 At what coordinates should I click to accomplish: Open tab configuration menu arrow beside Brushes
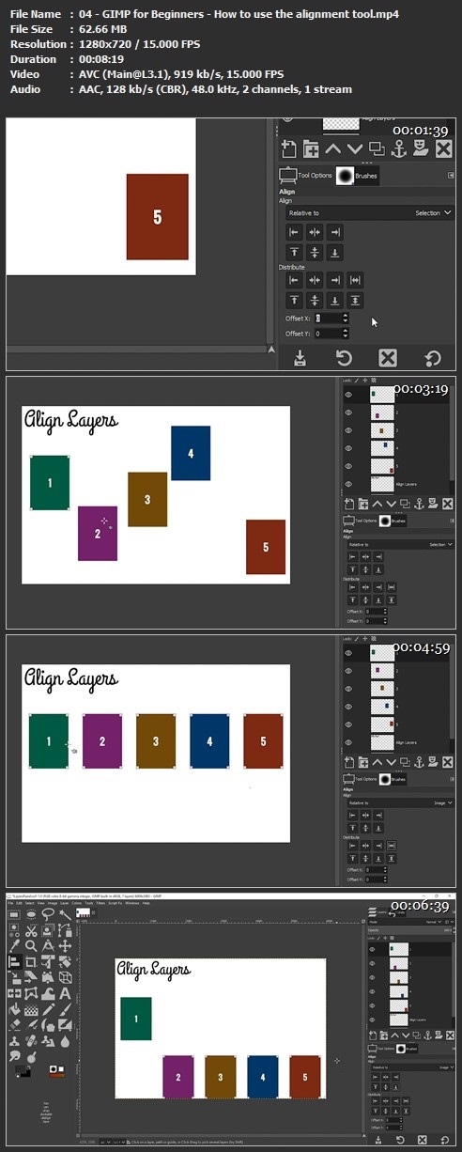point(451,176)
